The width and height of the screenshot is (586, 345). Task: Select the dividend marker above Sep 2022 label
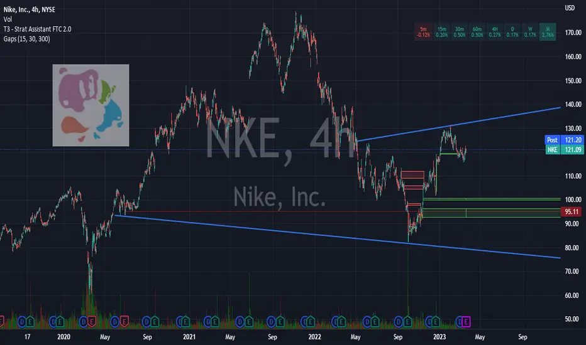pyautogui.click(x=399, y=321)
